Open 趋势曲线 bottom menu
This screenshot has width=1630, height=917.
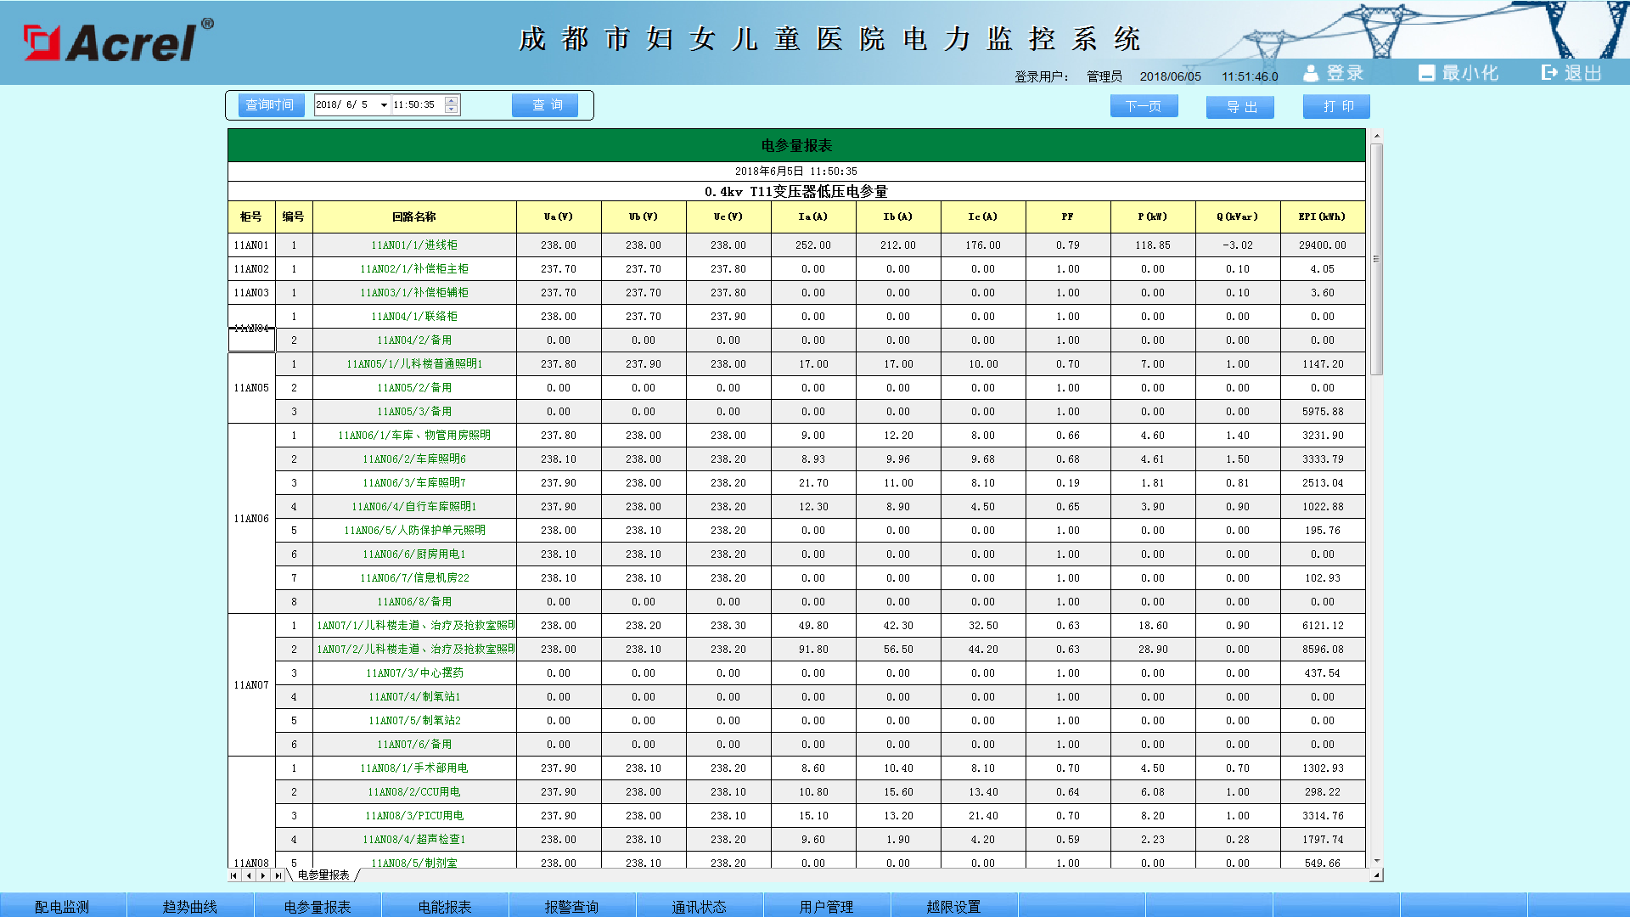tap(190, 906)
